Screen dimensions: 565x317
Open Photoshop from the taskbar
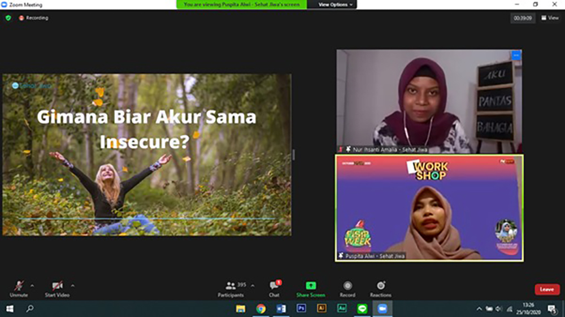(x=301, y=309)
